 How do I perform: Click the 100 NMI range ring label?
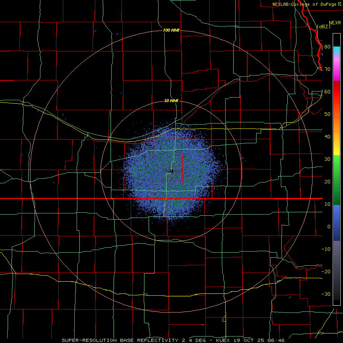(x=171, y=30)
